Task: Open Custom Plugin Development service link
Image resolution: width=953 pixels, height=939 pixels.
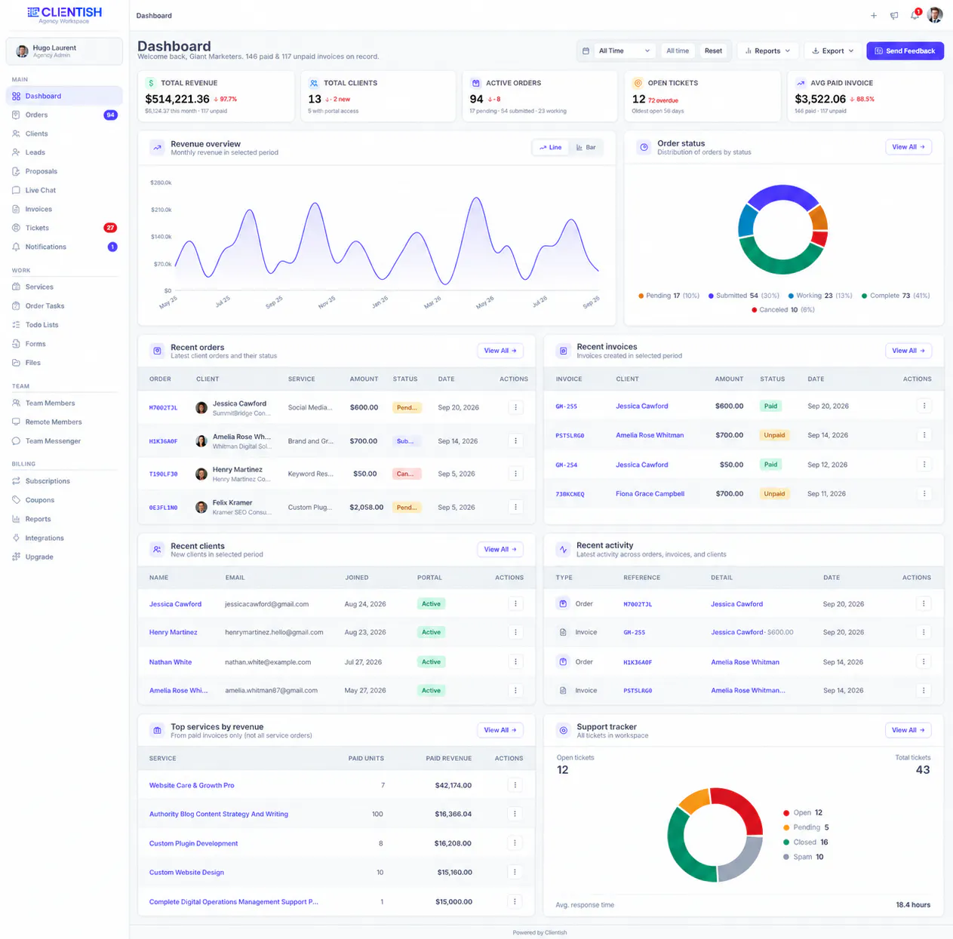Action: 193,843
